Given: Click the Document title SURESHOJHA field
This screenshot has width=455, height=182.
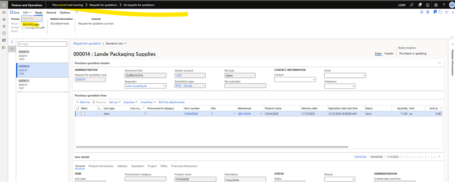Looking at the screenshot, I should 145,75.
